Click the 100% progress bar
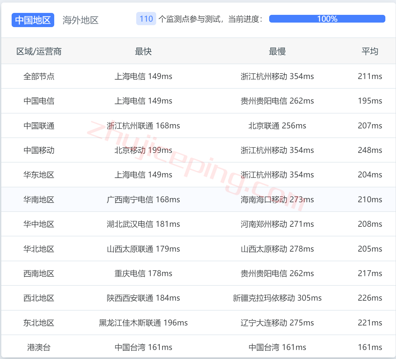Viewport: 396px width, 359px height. pyautogui.click(x=327, y=19)
